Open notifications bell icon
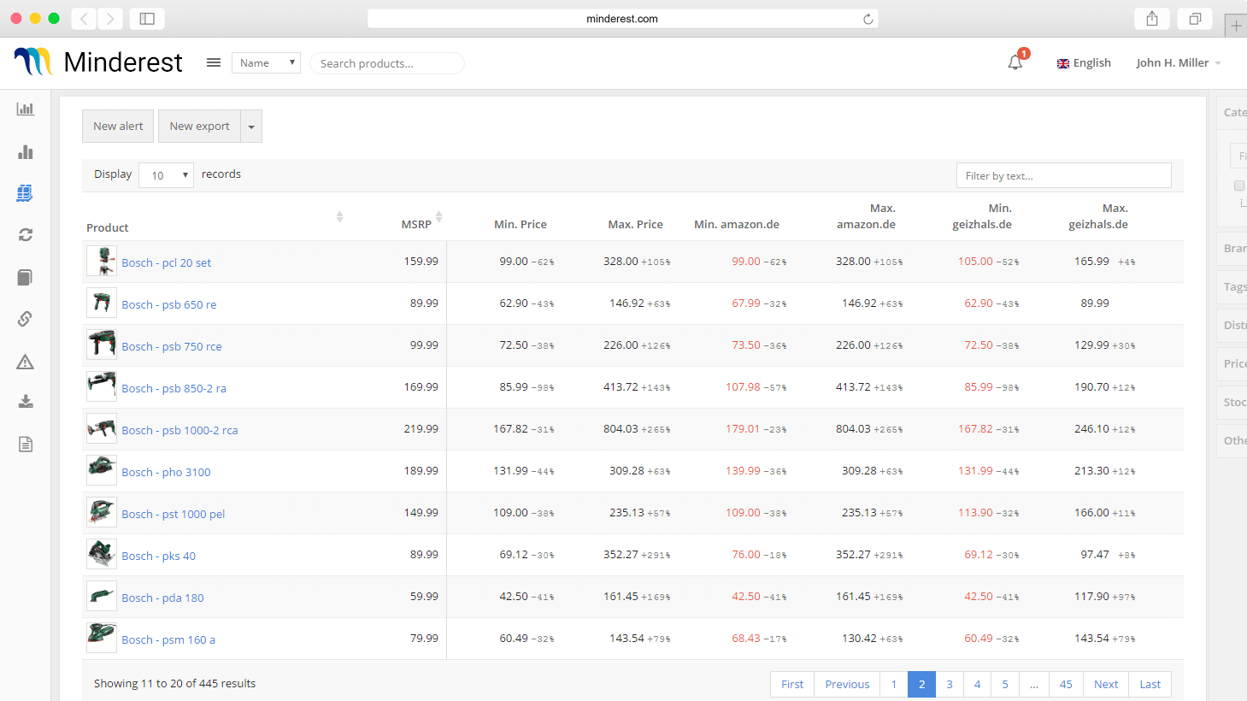This screenshot has width=1247, height=701. coord(1015,62)
